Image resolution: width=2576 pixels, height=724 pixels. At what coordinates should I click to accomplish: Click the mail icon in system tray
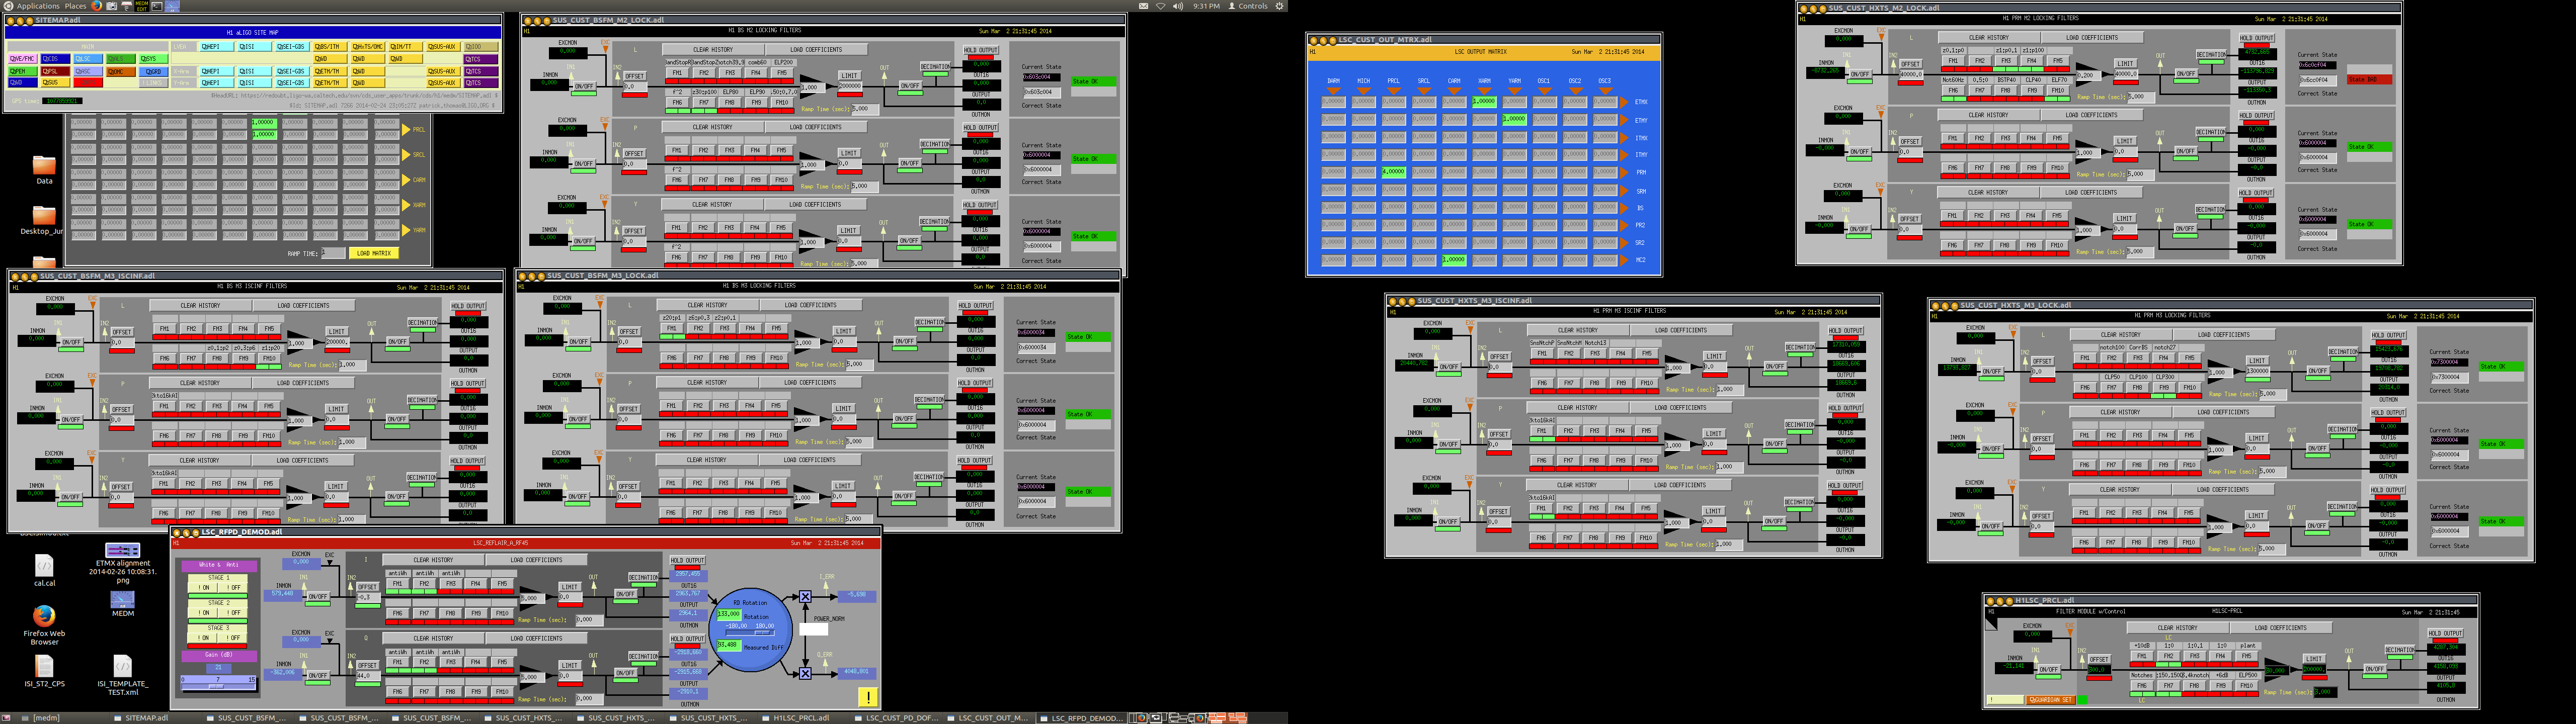[1143, 6]
